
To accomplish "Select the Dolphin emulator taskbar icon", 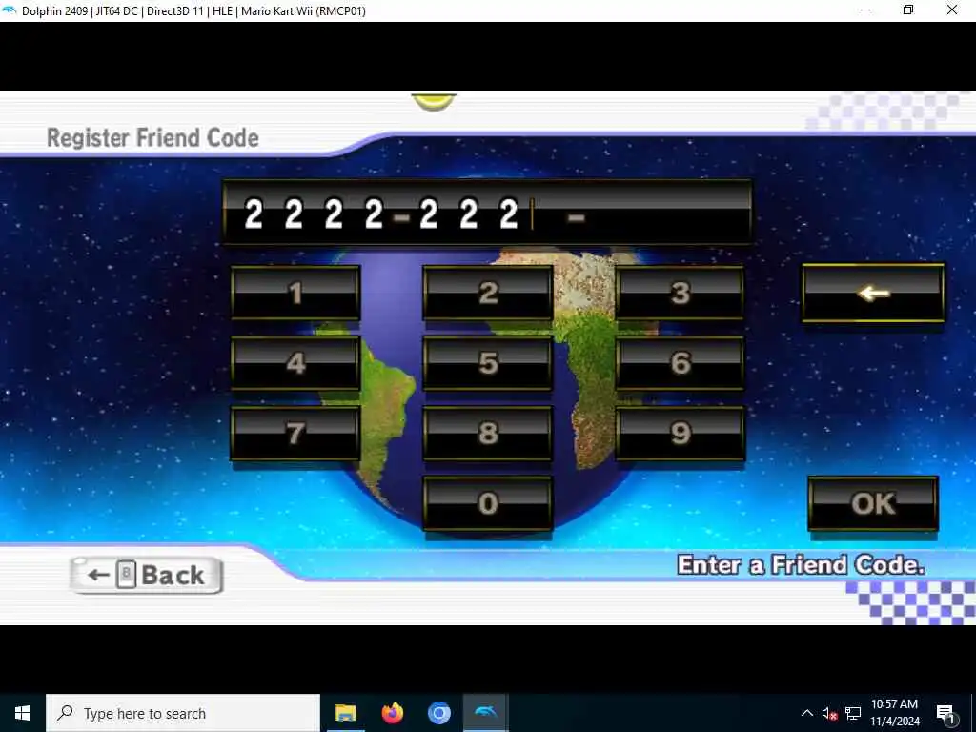I will tap(485, 713).
